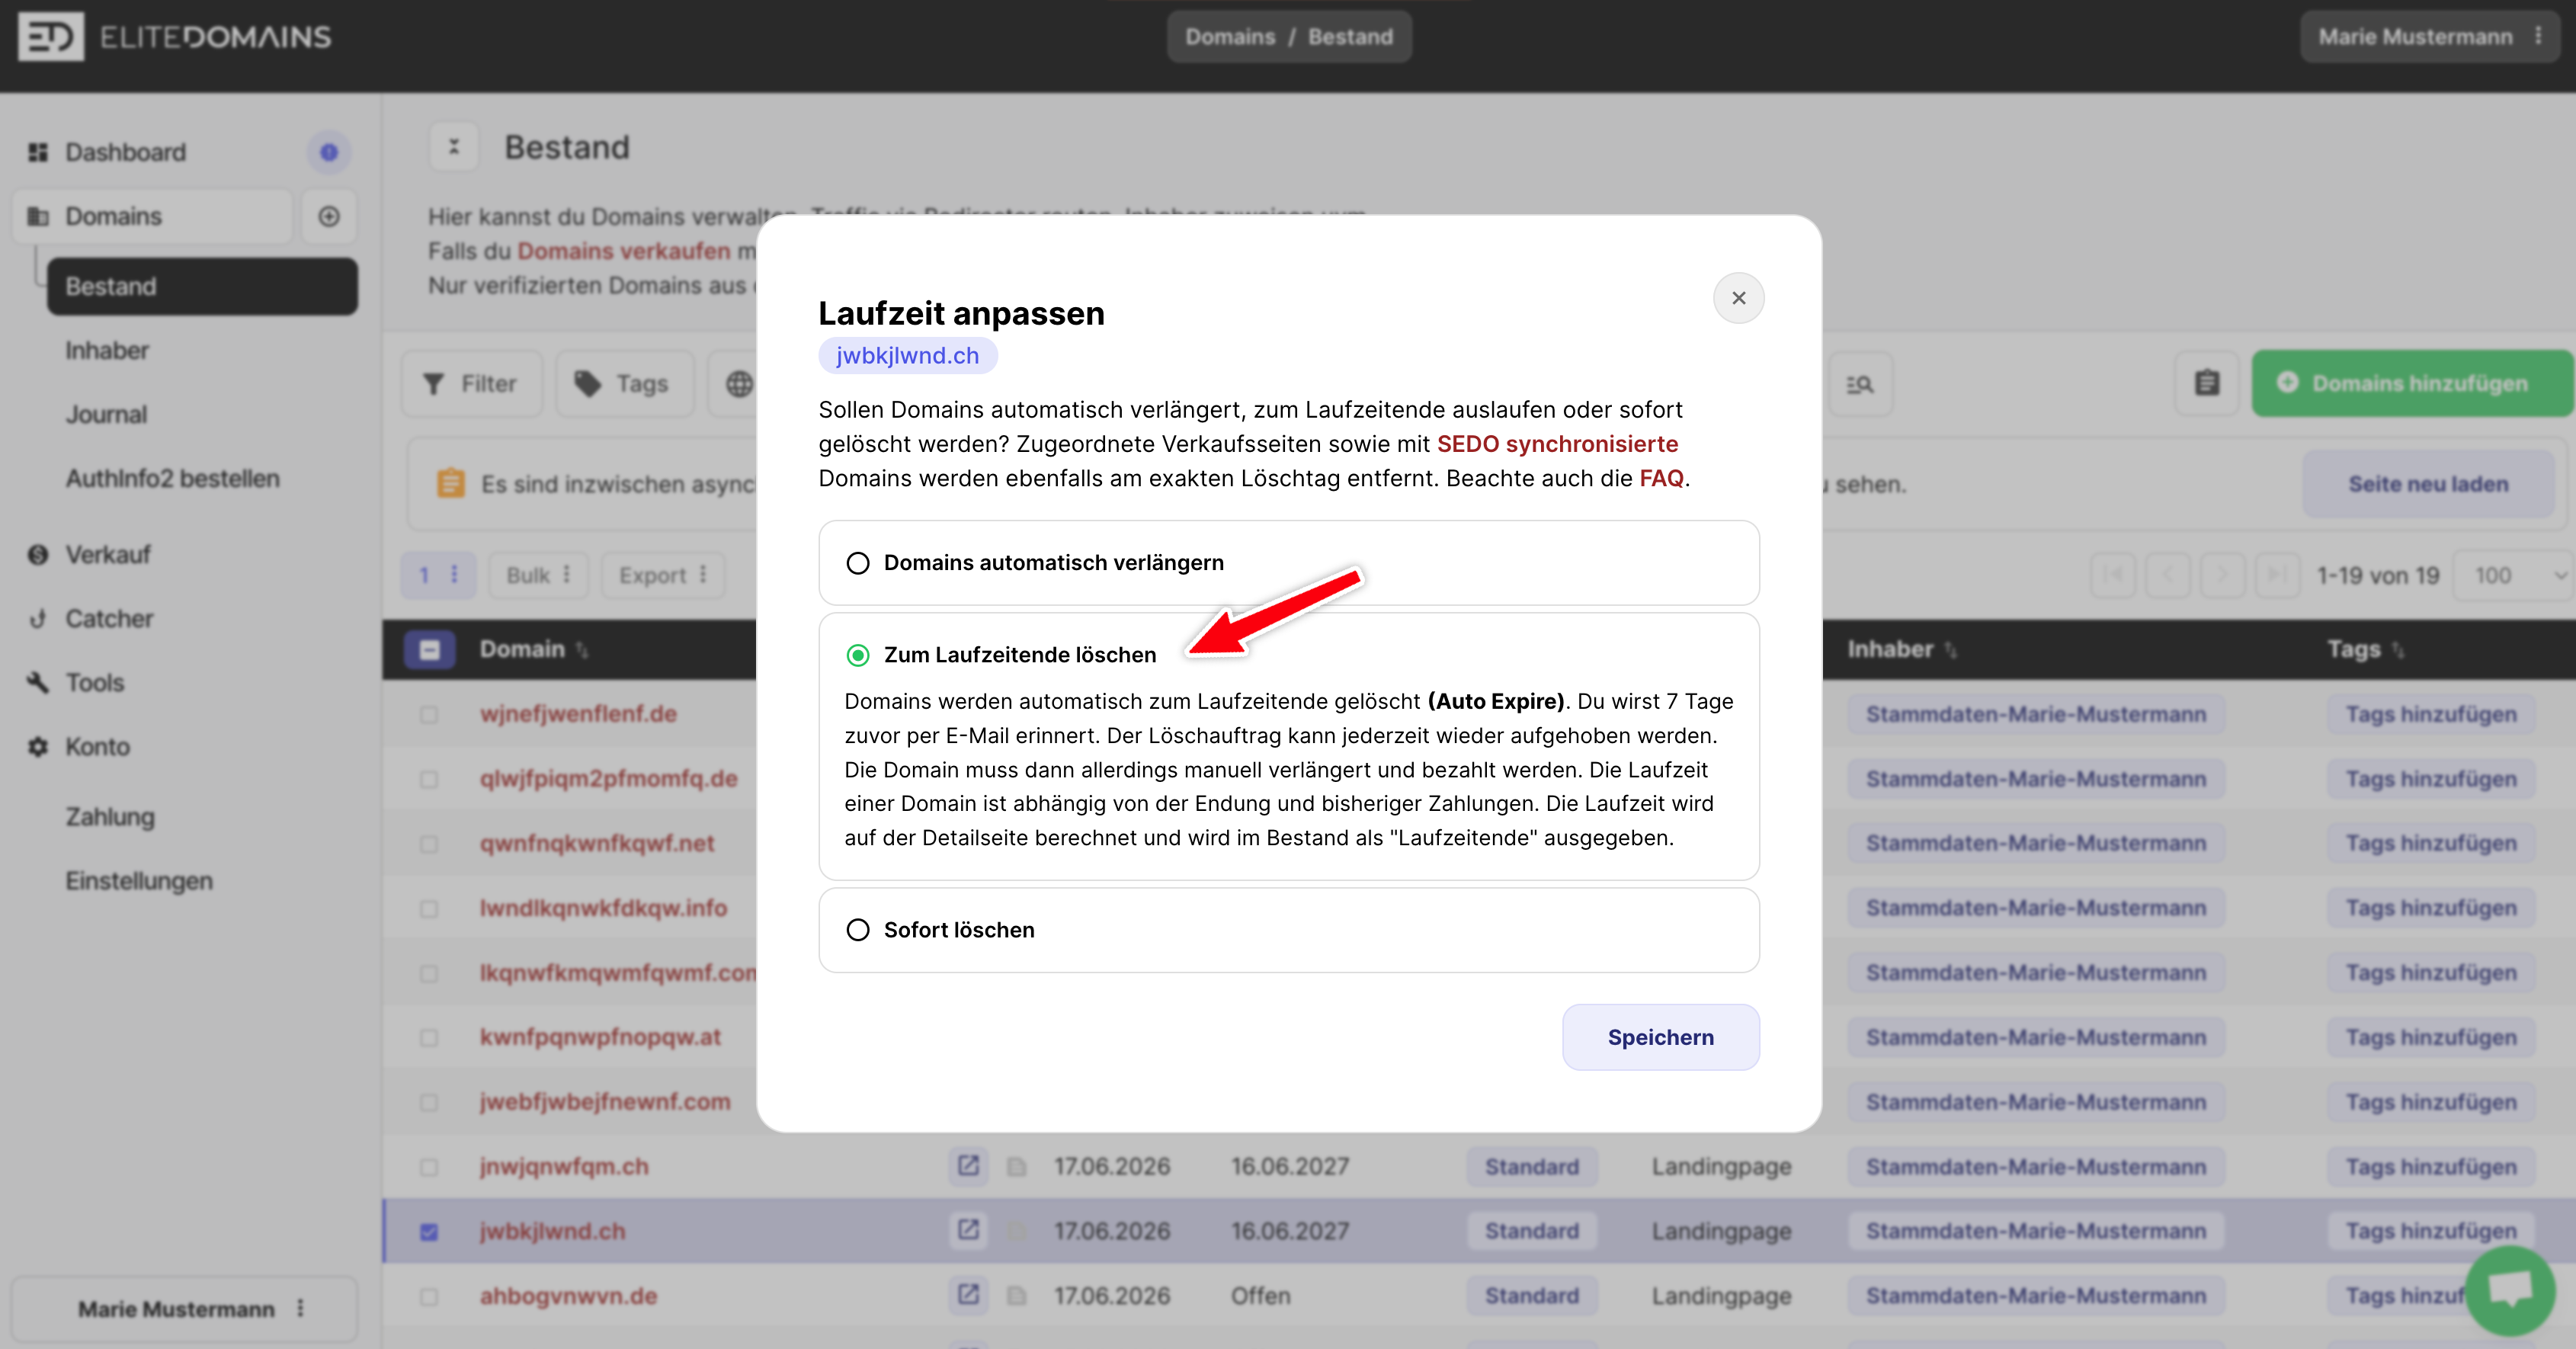Follow the SEDO synchronisierte link
Image resolution: width=2576 pixels, height=1349 pixels.
(1557, 444)
